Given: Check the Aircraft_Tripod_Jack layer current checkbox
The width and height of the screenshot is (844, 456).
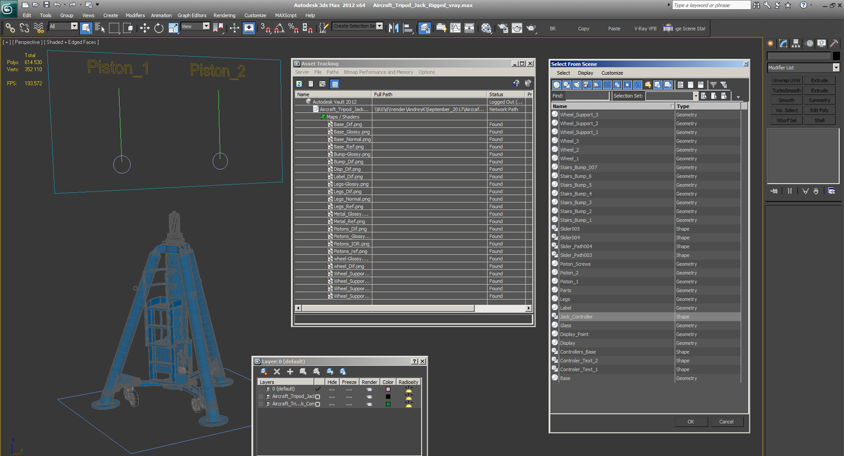Looking at the screenshot, I should [x=318, y=397].
